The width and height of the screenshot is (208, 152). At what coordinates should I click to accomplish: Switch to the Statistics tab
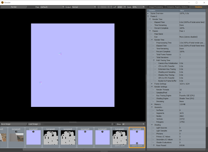coord(198,7)
